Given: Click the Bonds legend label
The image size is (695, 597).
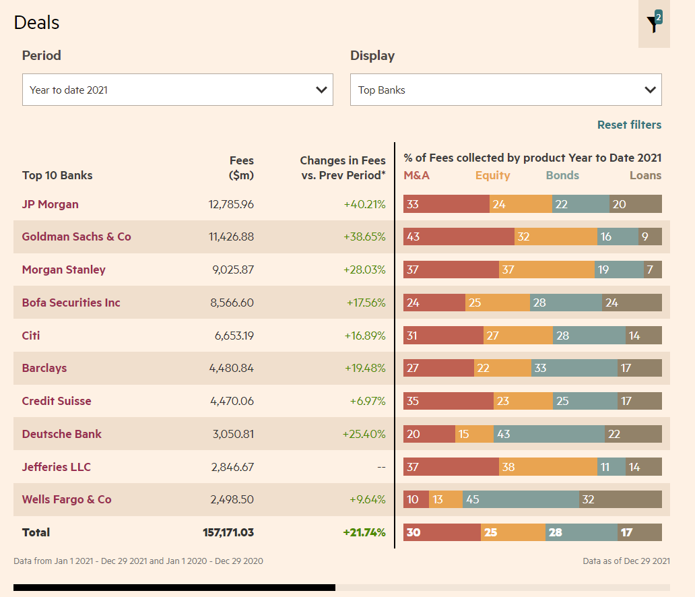Looking at the screenshot, I should [x=562, y=175].
